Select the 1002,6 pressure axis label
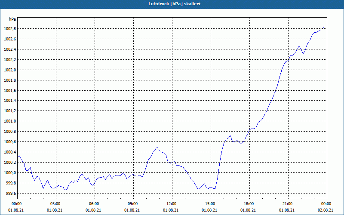Image resolution: width=344 pixels, height=215 pixels. tap(9, 39)
